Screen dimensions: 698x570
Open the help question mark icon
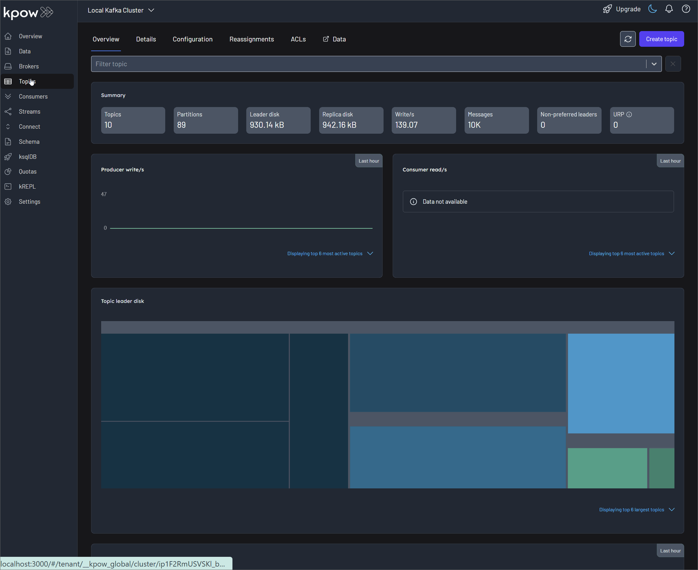pyautogui.click(x=686, y=9)
